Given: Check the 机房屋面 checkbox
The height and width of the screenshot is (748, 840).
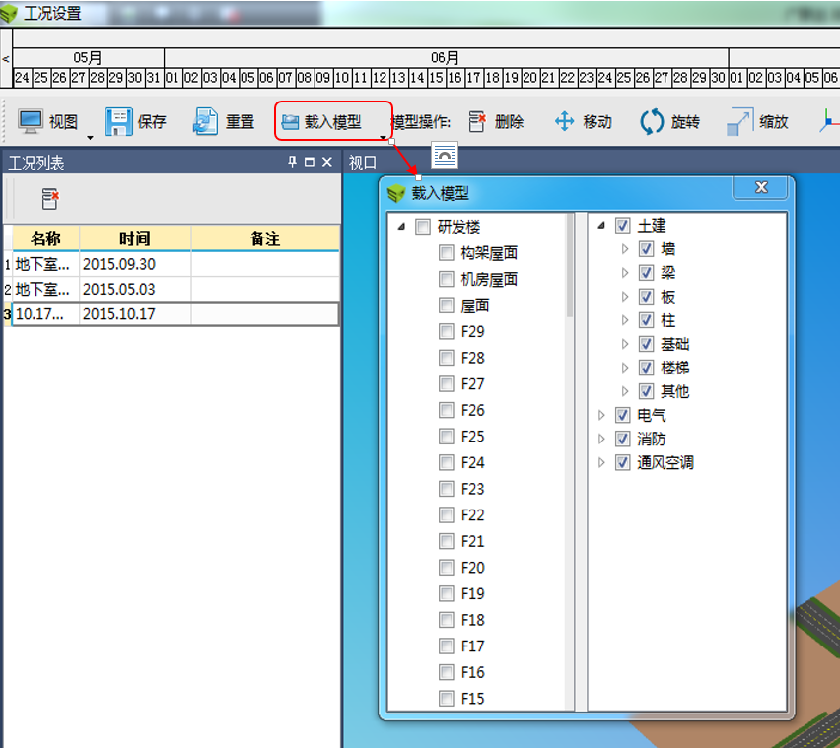Looking at the screenshot, I should [447, 279].
